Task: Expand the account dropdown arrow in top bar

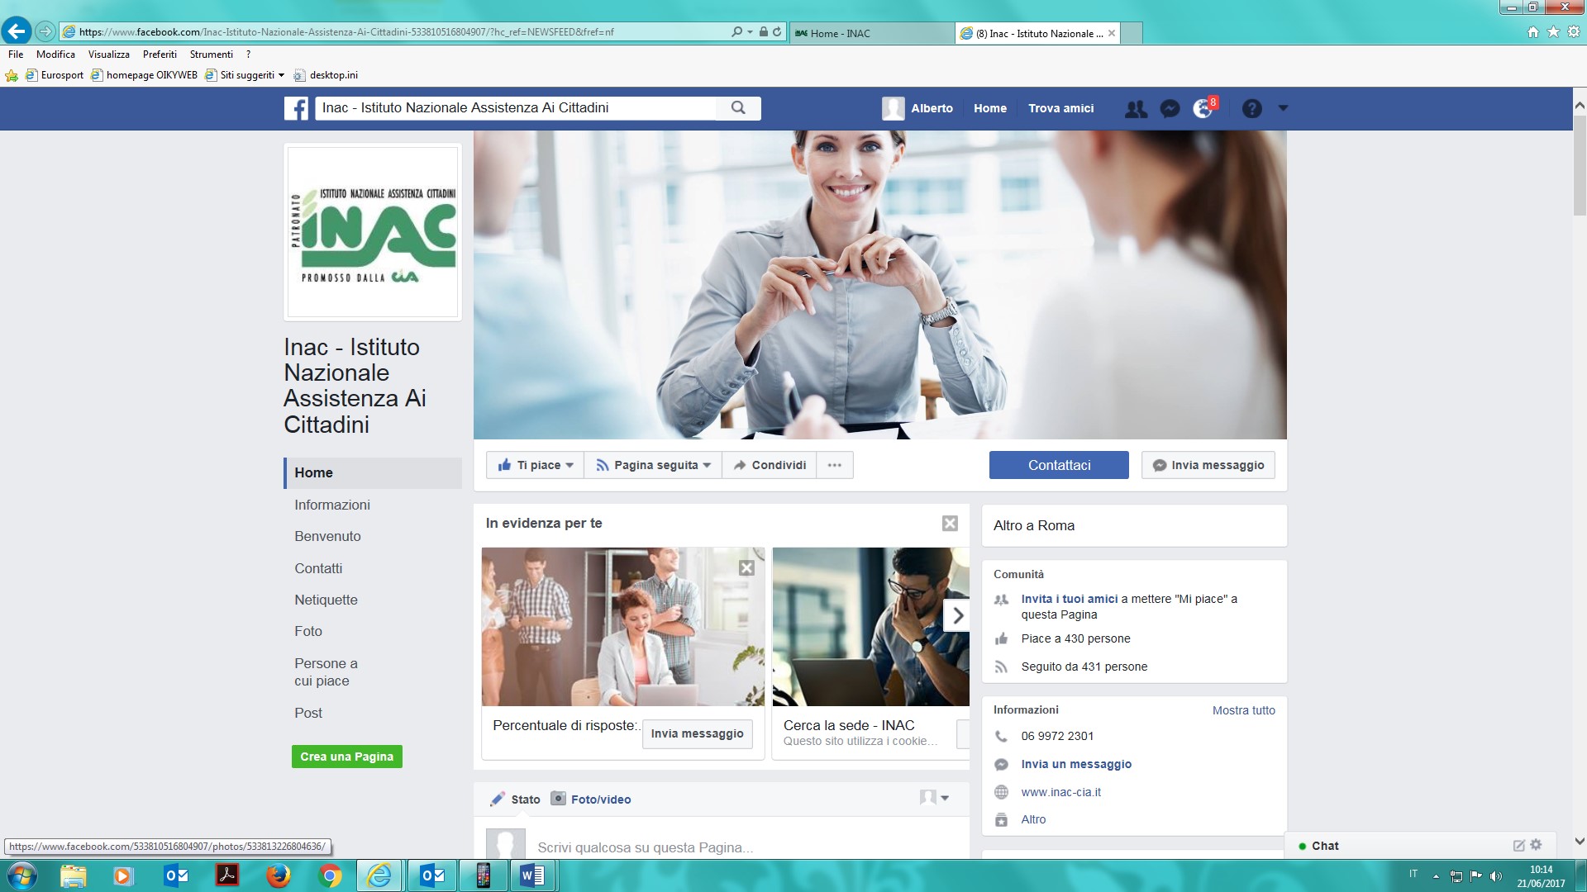Action: click(x=1283, y=108)
